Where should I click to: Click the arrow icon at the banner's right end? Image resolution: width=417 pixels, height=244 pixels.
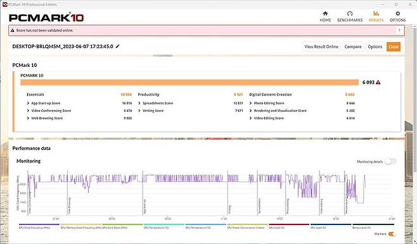[399, 30]
